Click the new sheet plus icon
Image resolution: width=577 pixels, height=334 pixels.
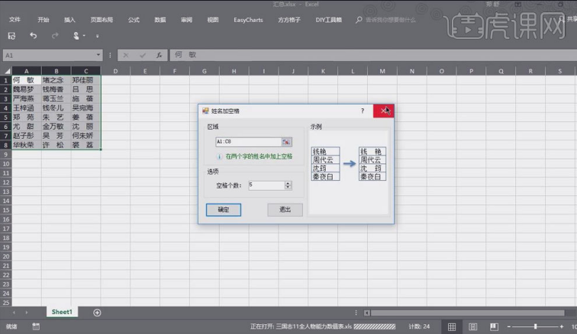(x=97, y=313)
